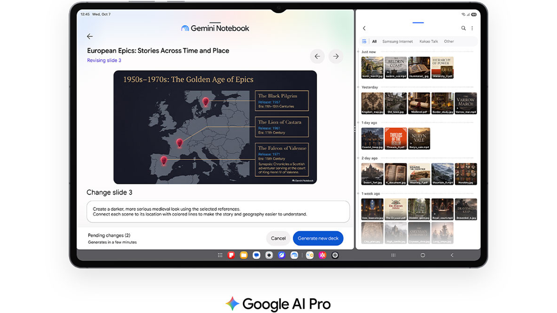Image resolution: width=557 pixels, height=313 pixels.
Task: Tap the system back navigation button
Action: click(x=452, y=255)
